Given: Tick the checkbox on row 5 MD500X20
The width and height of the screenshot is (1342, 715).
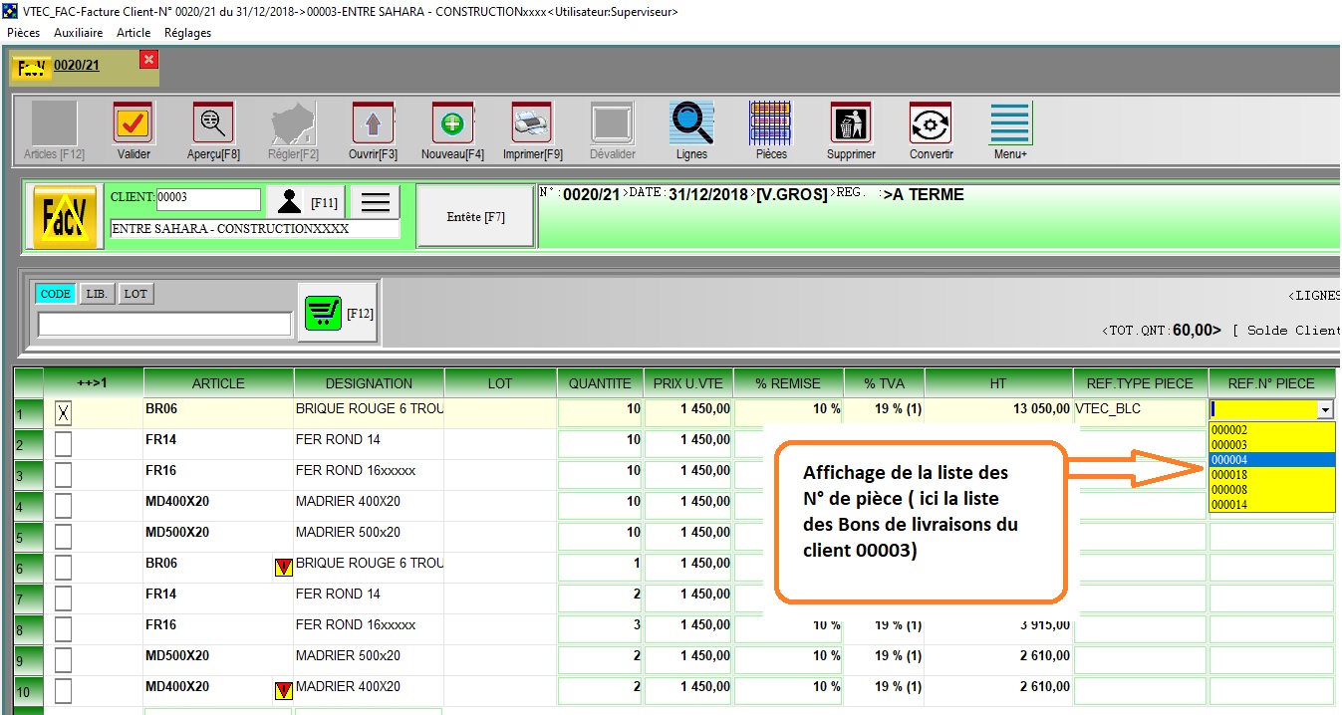Looking at the screenshot, I should [63, 537].
